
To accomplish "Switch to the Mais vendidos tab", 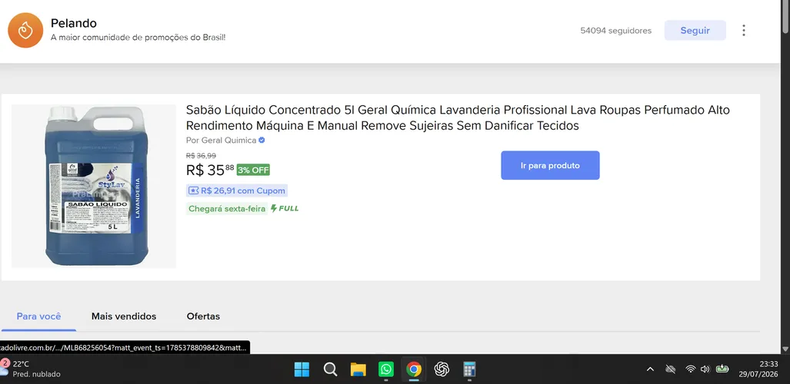I will coord(124,316).
